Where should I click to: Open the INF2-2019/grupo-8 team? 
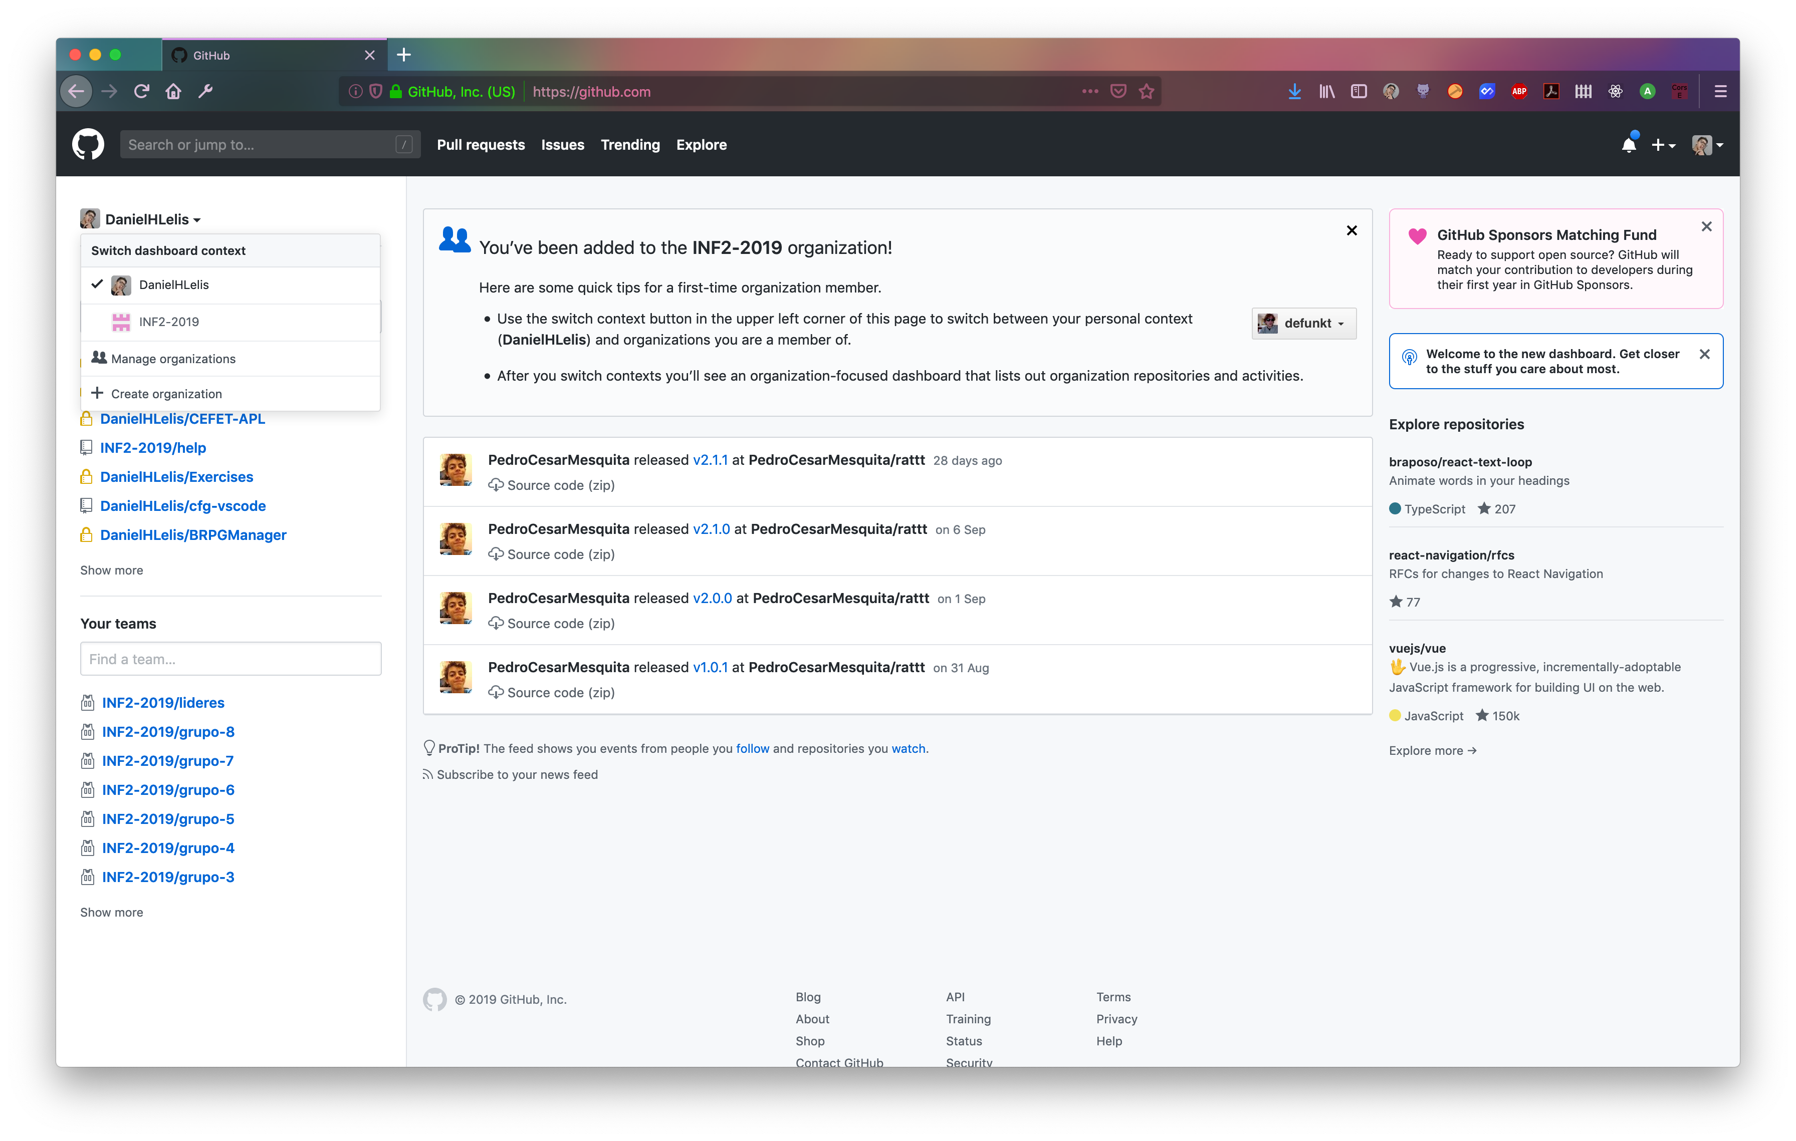pyautogui.click(x=168, y=732)
